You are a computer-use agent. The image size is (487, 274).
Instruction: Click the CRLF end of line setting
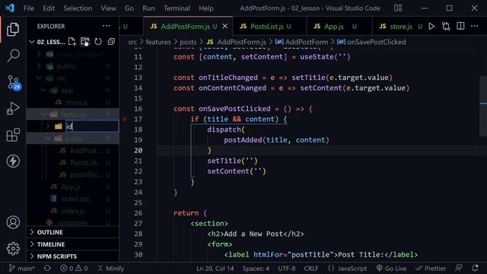coord(311,268)
